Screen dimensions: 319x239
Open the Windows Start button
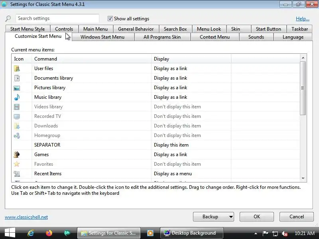10,233
